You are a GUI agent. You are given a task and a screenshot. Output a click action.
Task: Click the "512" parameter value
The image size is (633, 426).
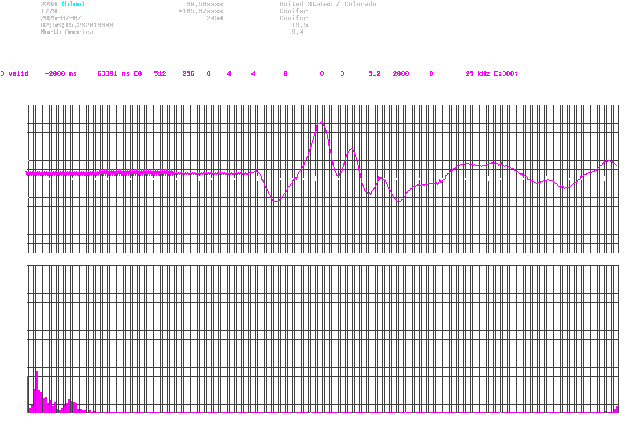[x=160, y=73]
